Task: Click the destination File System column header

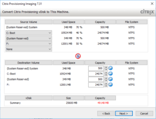Action: click(x=132, y=63)
